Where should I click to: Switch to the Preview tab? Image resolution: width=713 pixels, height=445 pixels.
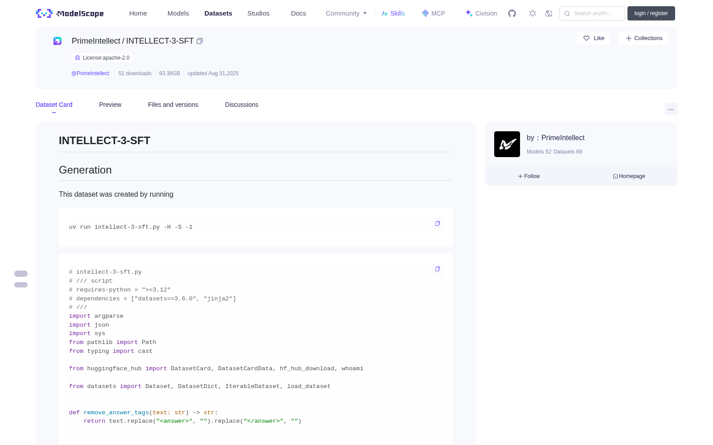point(110,105)
